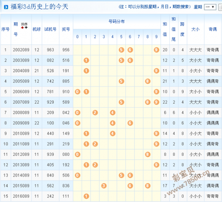Click the 奇偶 column header
This screenshot has width=222, height=202.
click(x=213, y=29)
